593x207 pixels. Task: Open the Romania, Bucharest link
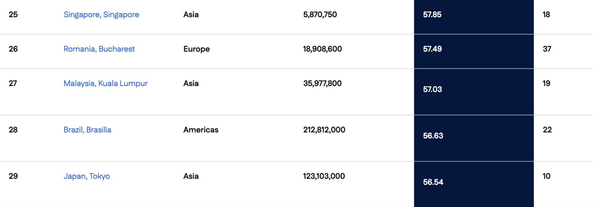point(99,49)
